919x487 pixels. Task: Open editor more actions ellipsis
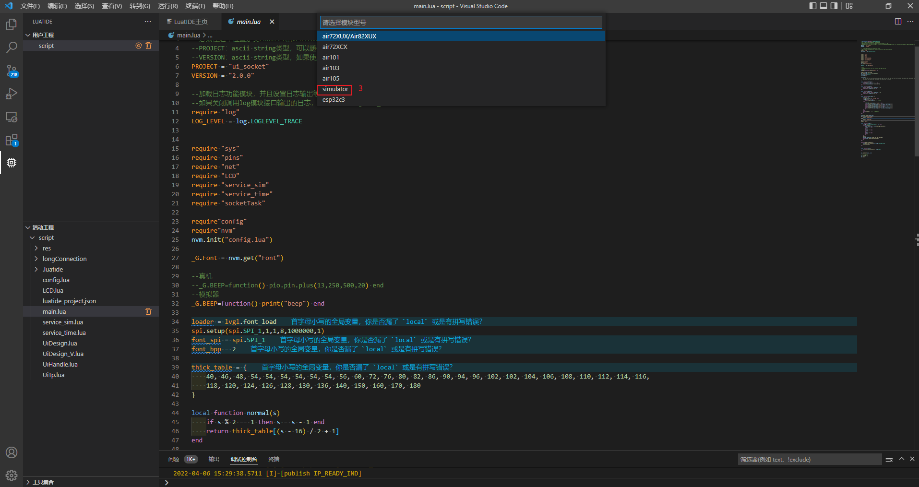pos(910,22)
